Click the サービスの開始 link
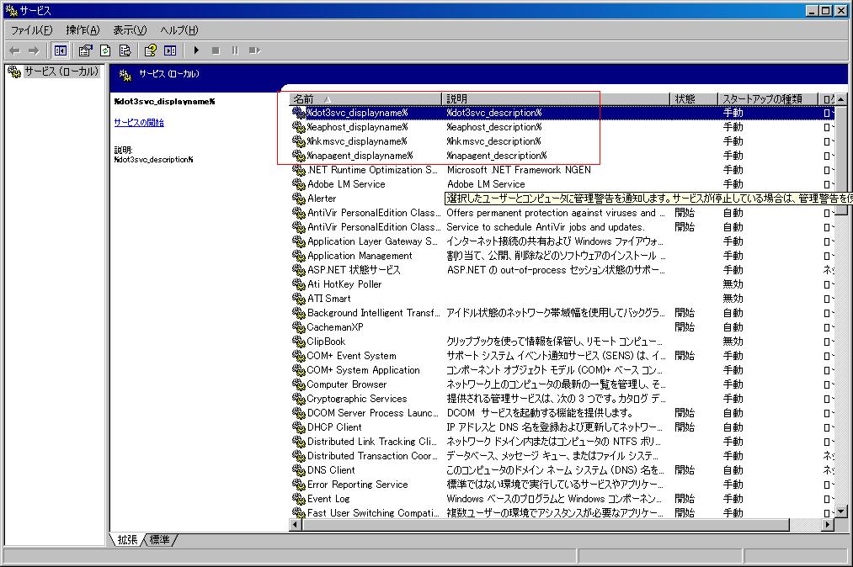This screenshot has width=853, height=567. click(x=139, y=123)
